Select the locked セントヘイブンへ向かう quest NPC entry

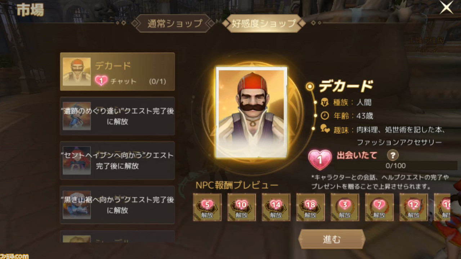(117, 160)
